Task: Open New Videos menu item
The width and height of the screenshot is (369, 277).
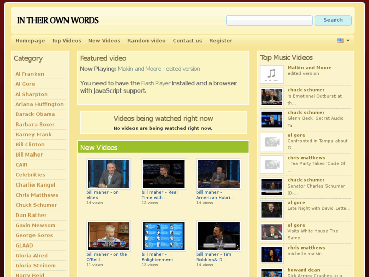Action: 104,41
